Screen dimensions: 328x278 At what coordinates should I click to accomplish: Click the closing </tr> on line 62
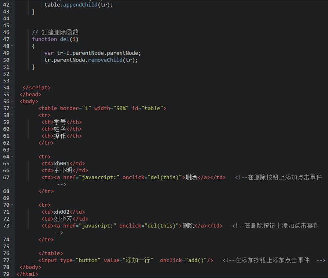pyautogui.click(x=46, y=143)
